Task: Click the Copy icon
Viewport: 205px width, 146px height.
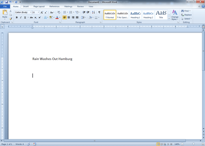Action: pos(11,15)
